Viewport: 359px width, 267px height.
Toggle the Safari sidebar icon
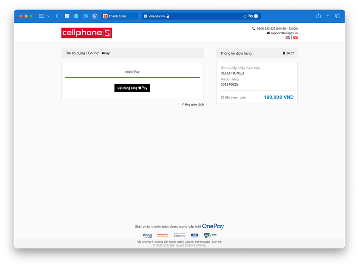tap(42, 16)
